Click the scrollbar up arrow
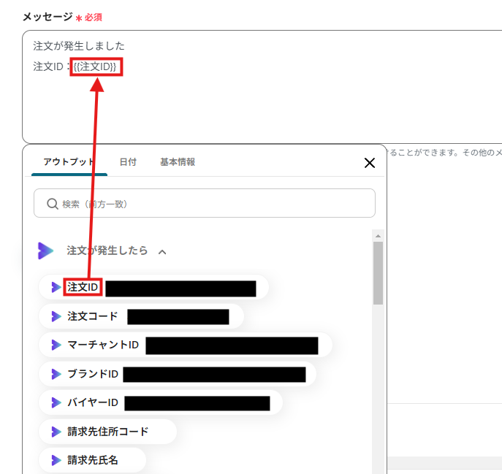The image size is (502, 474). click(378, 236)
